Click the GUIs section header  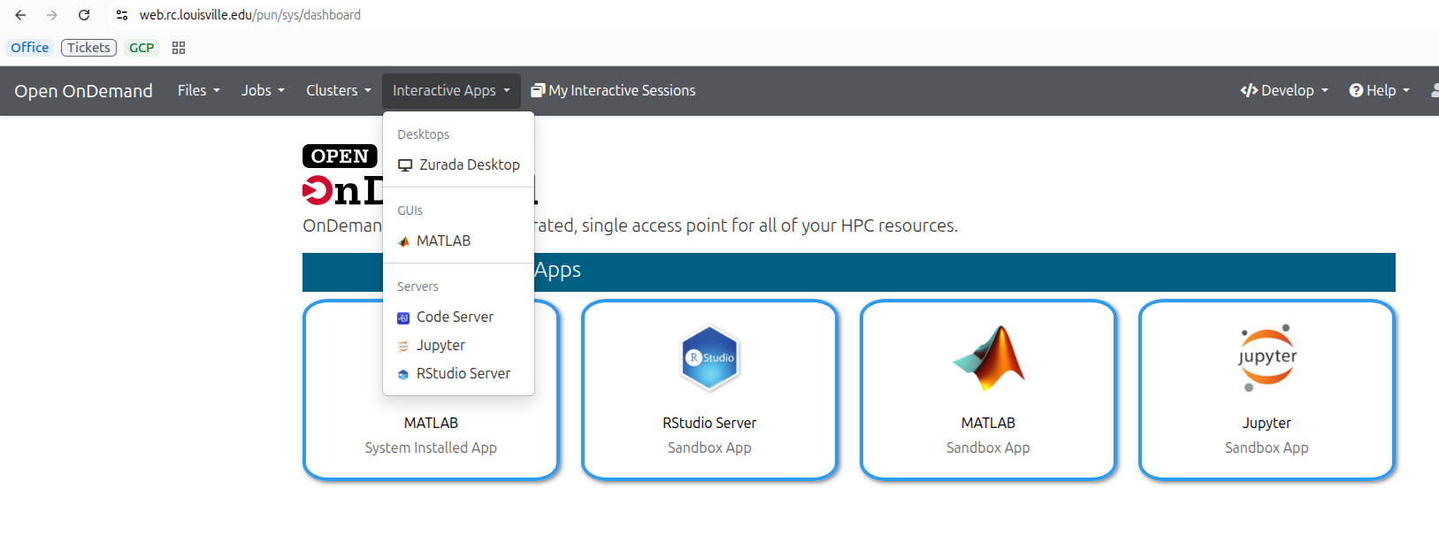coord(410,210)
